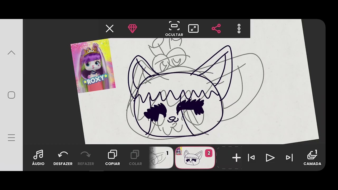Undo last stroke with DESFAZER
This screenshot has width=338, height=190.
[63, 158]
